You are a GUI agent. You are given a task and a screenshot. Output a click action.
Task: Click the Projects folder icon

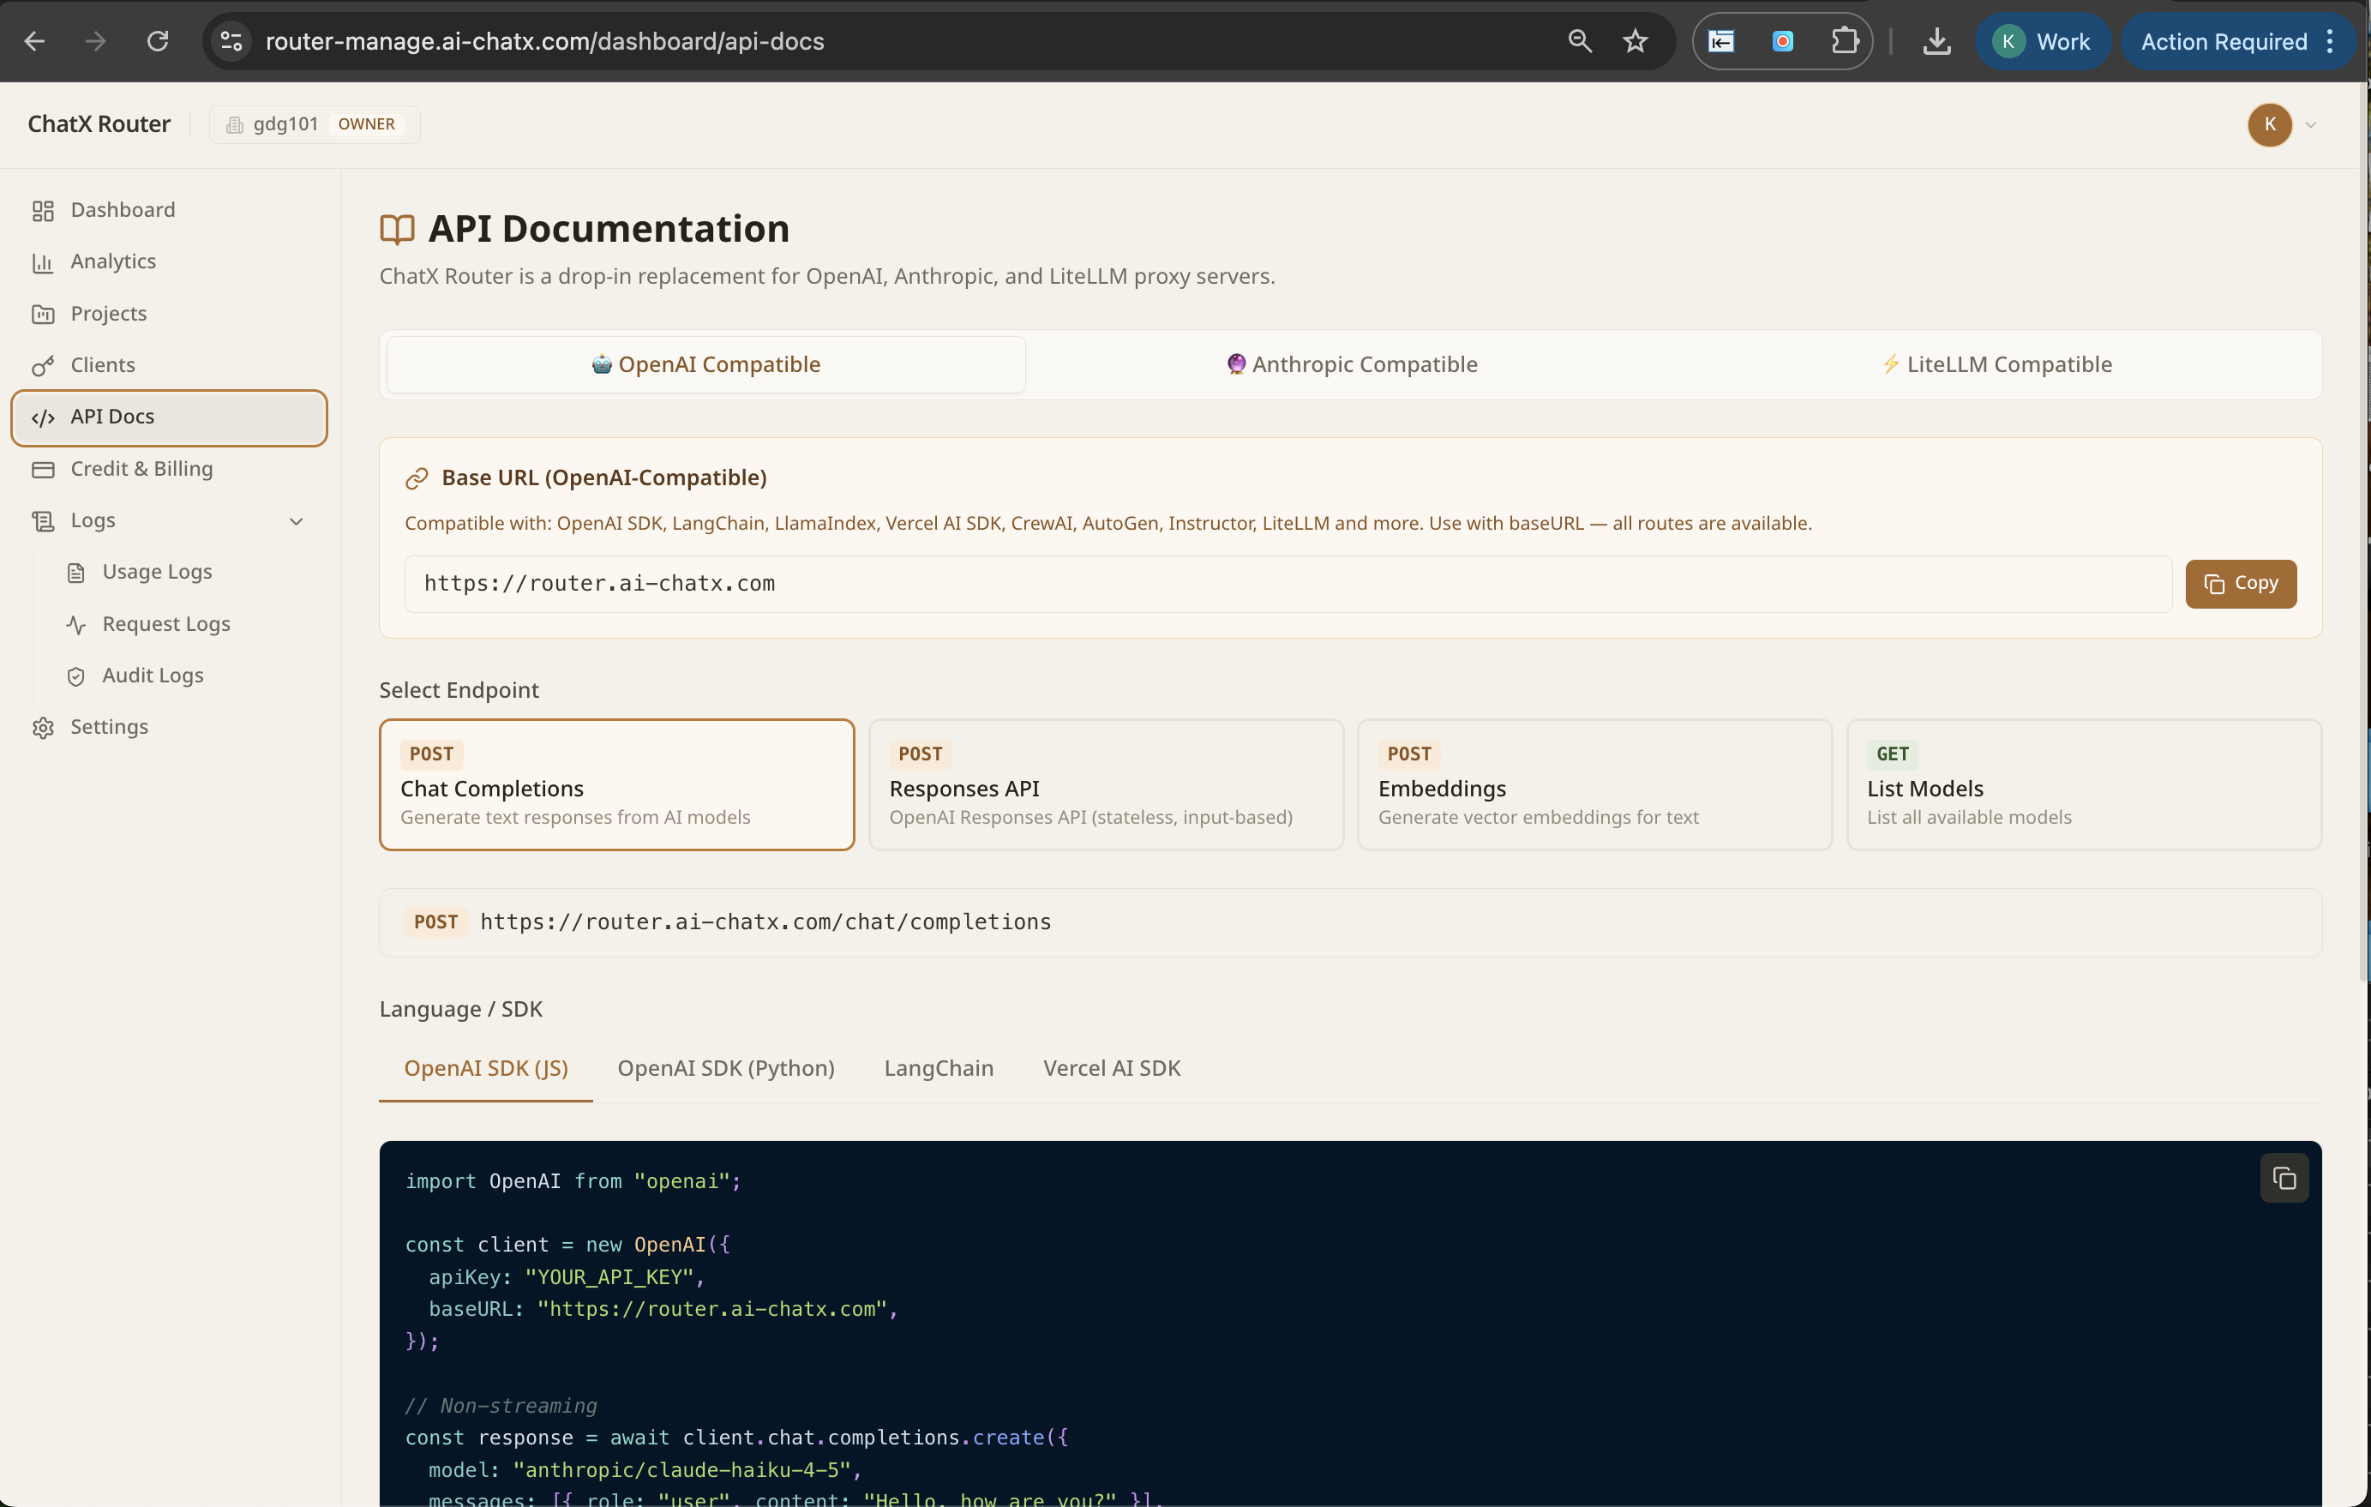42,315
